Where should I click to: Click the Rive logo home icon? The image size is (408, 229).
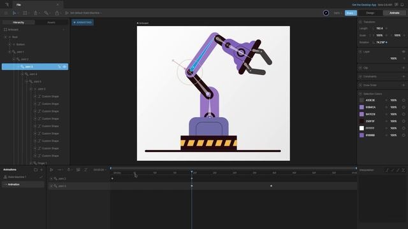pyautogui.click(x=7, y=4)
